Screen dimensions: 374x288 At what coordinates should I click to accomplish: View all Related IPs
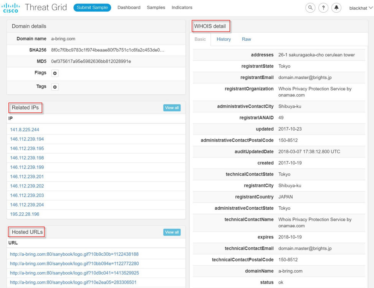coord(172,108)
